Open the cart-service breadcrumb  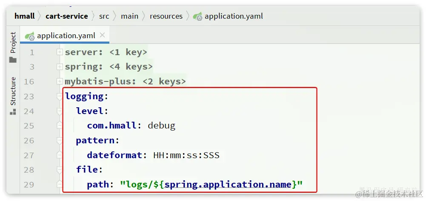[66, 16]
